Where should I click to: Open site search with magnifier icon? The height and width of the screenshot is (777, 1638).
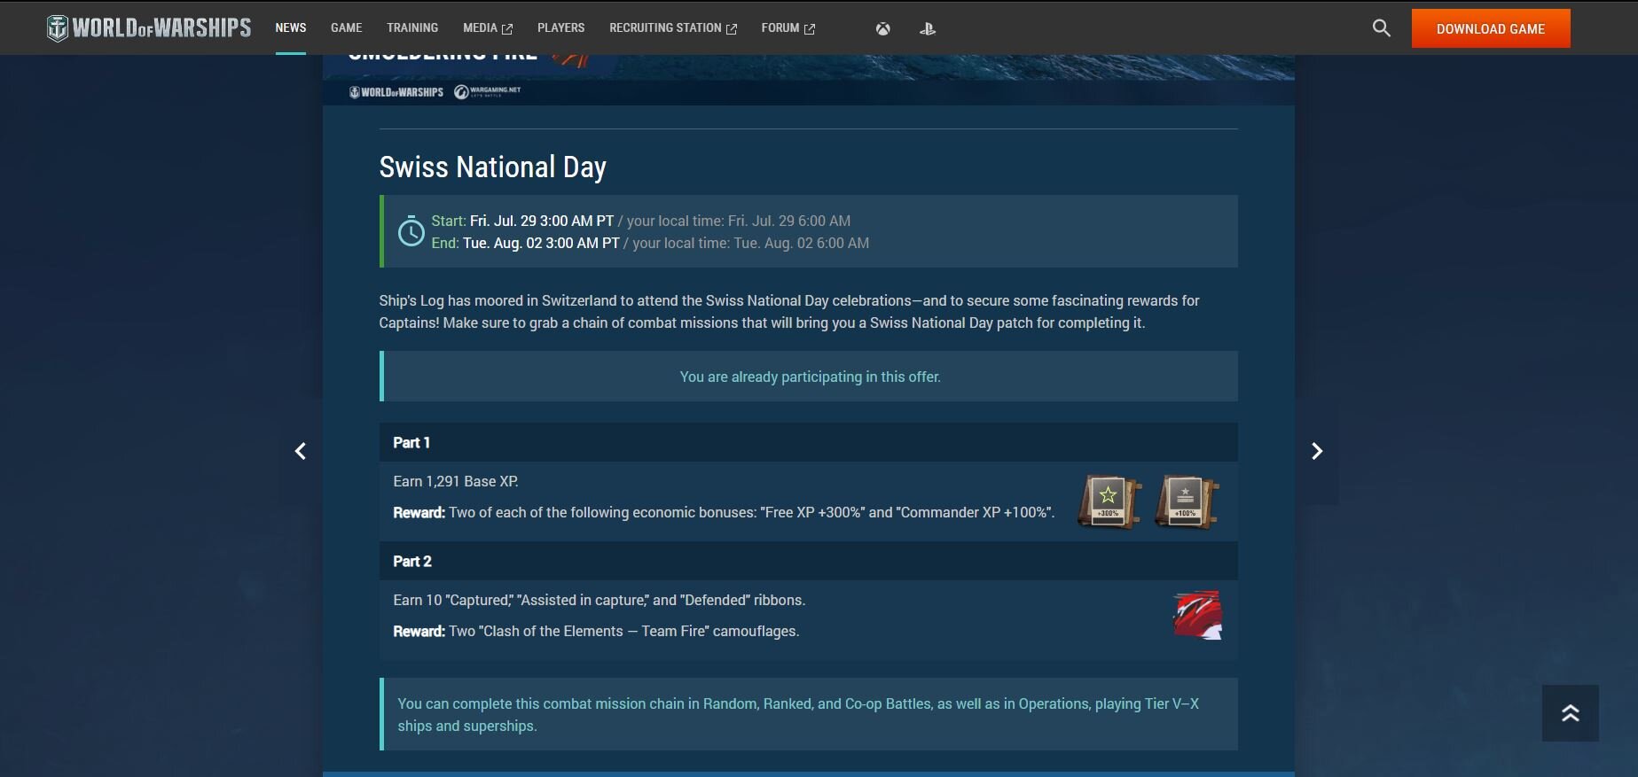(1381, 28)
